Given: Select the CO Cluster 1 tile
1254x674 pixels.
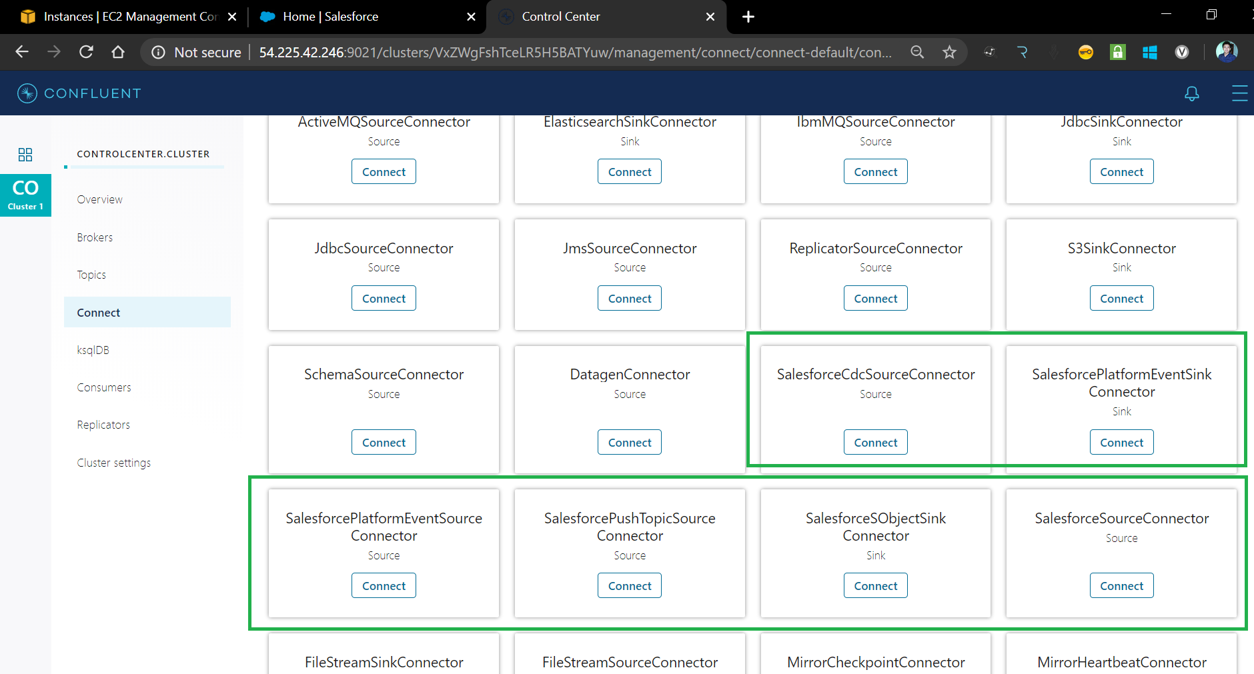Looking at the screenshot, I should click(25, 195).
